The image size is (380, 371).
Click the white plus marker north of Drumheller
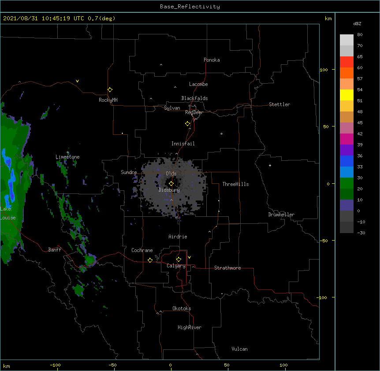click(x=270, y=165)
